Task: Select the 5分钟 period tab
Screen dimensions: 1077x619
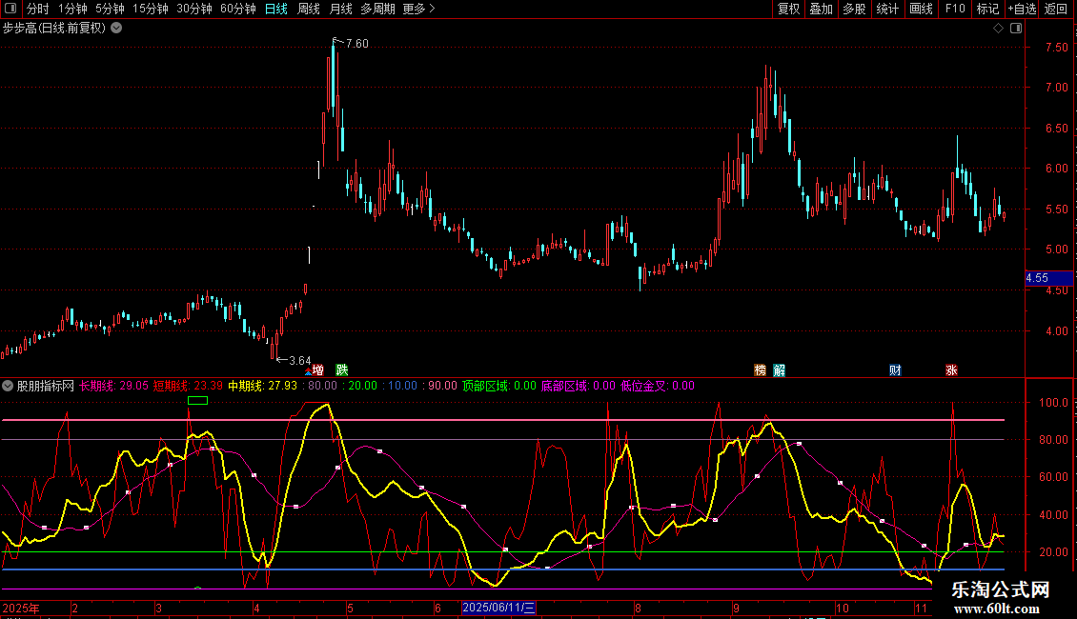Action: point(110,9)
